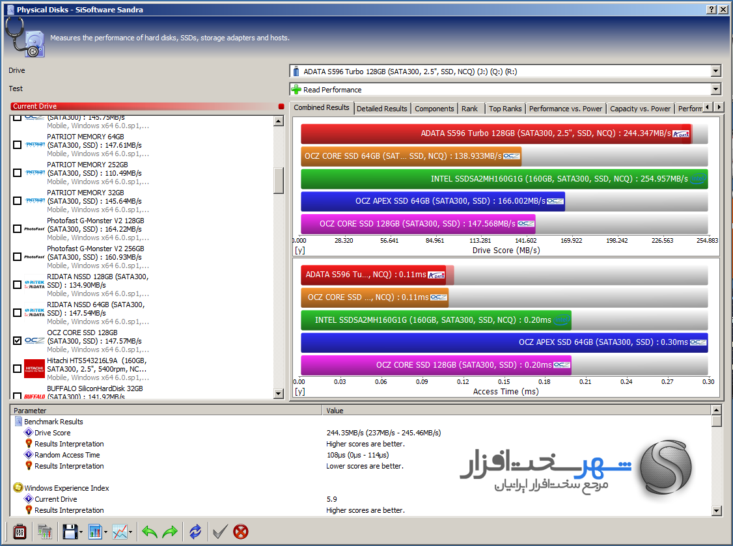Click the drive list scroll down arrow
This screenshot has width=733, height=546.
point(279,394)
